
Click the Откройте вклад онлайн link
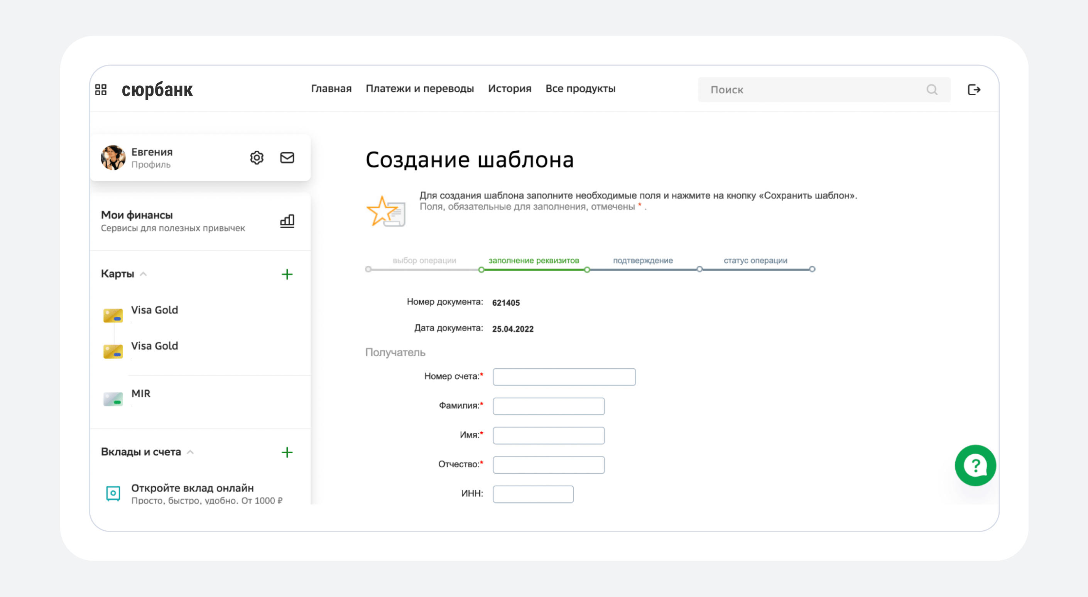pyautogui.click(x=192, y=488)
